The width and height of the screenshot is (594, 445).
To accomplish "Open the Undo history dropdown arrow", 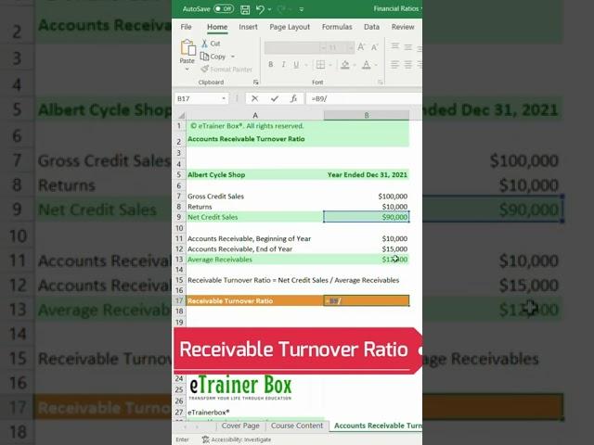I will click(269, 9).
